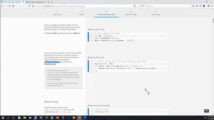Show site security padlock info
The width and height of the screenshot is (214, 120).
tap(33, 6)
